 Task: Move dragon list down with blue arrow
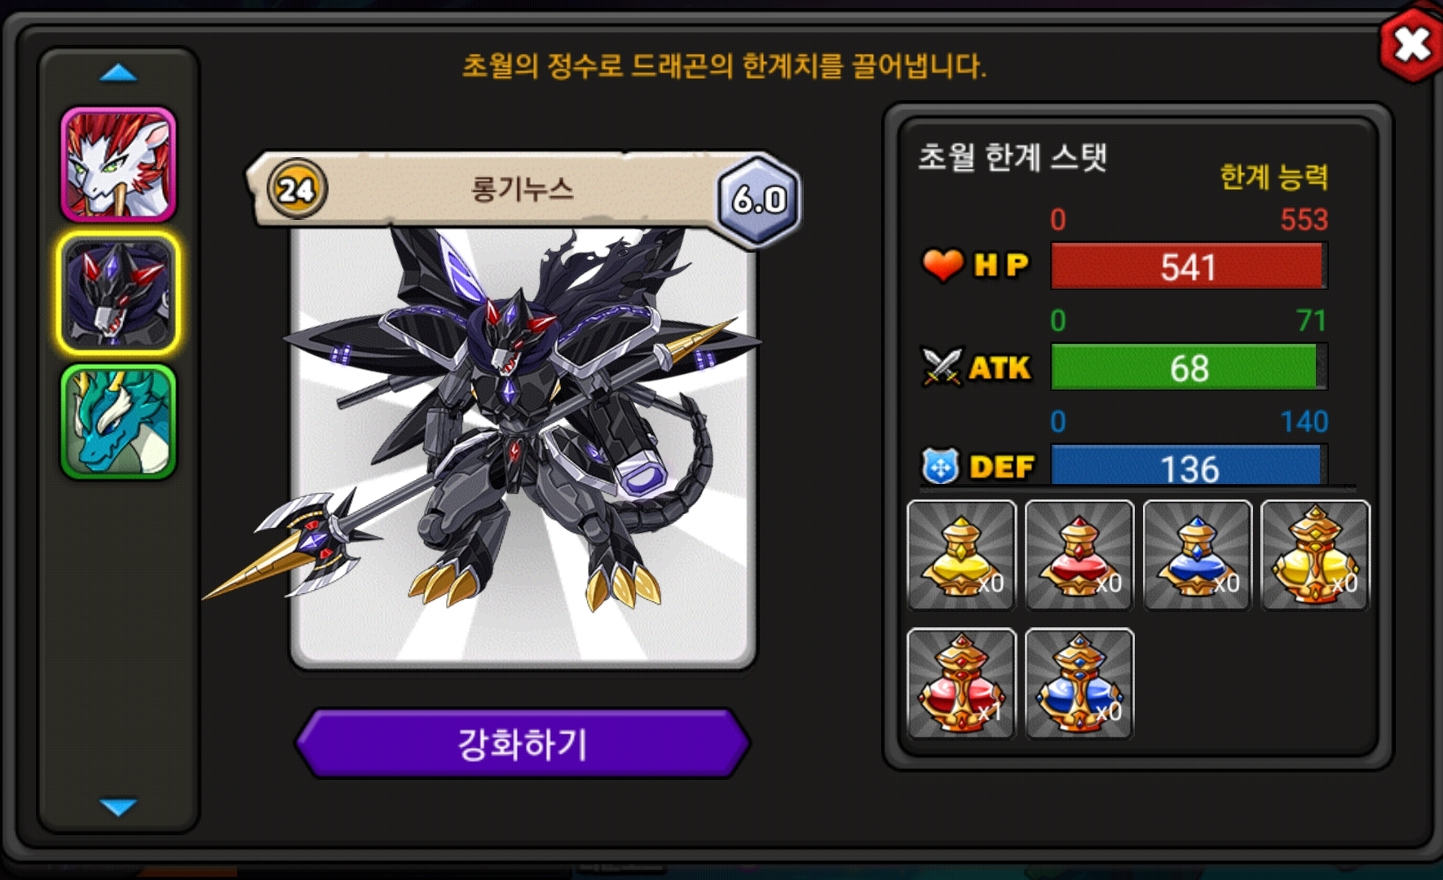[118, 807]
